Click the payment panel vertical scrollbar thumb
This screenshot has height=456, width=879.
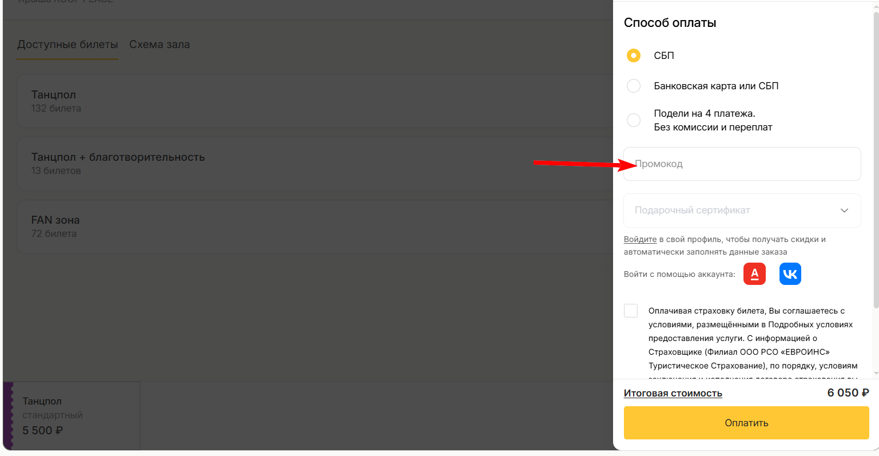pyautogui.click(x=876, y=160)
